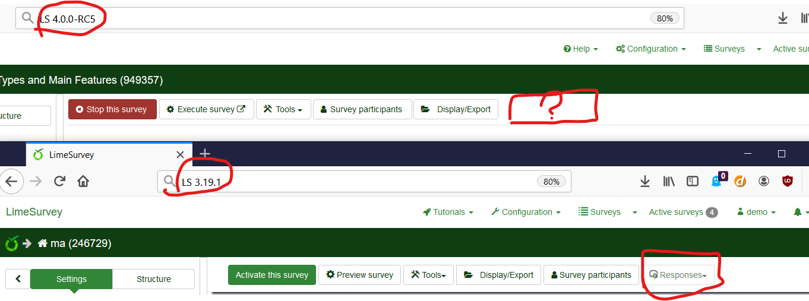Select the LimeSurvey browser tab
This screenshot has width=809, height=301.
click(x=109, y=155)
